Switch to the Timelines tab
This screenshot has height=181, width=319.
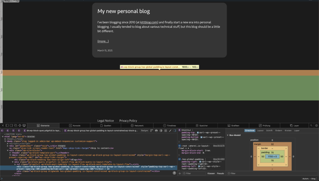pos(169,125)
